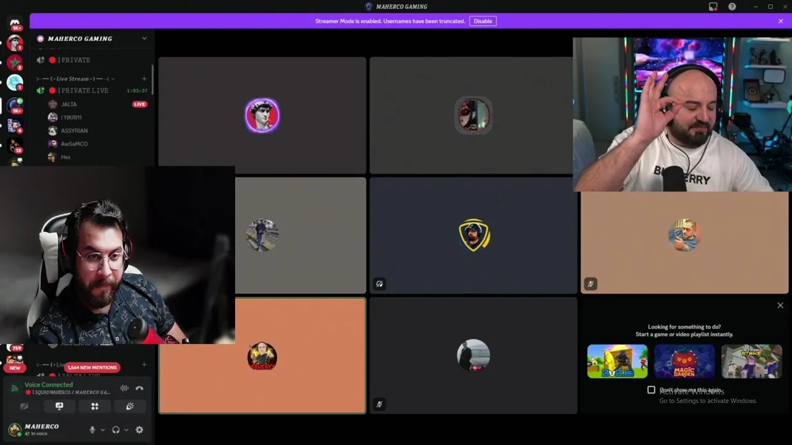Add channel with plus near bottom category
Image resolution: width=792 pixels, height=445 pixels.
click(144, 365)
